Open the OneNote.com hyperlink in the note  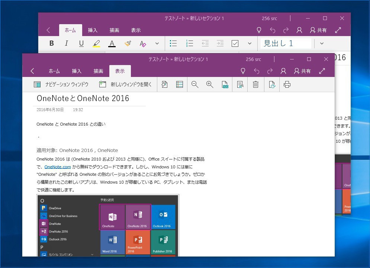tap(58, 167)
